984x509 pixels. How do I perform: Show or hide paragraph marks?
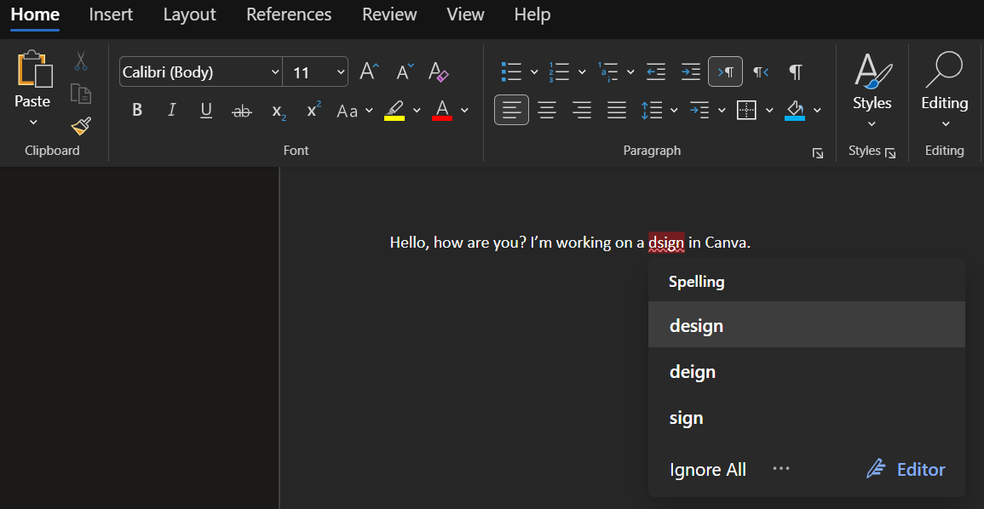[x=795, y=72]
